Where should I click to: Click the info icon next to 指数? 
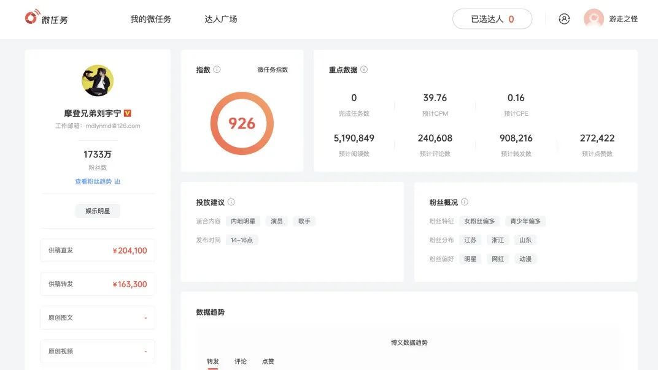pyautogui.click(x=217, y=69)
